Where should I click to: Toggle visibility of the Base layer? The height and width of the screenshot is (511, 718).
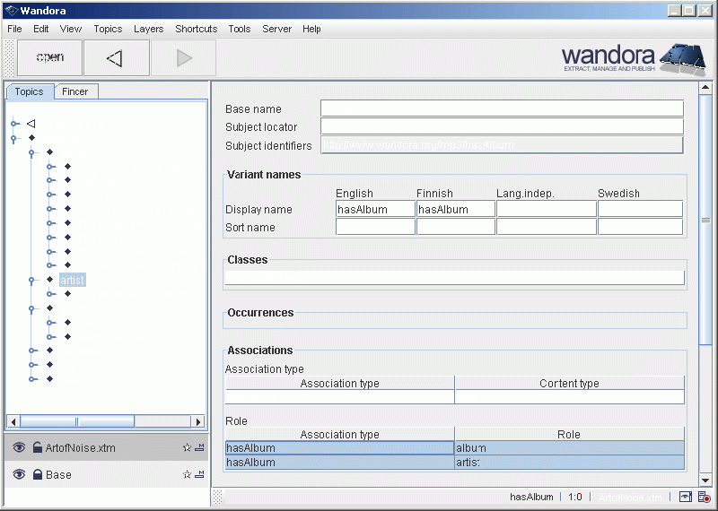[x=19, y=474]
